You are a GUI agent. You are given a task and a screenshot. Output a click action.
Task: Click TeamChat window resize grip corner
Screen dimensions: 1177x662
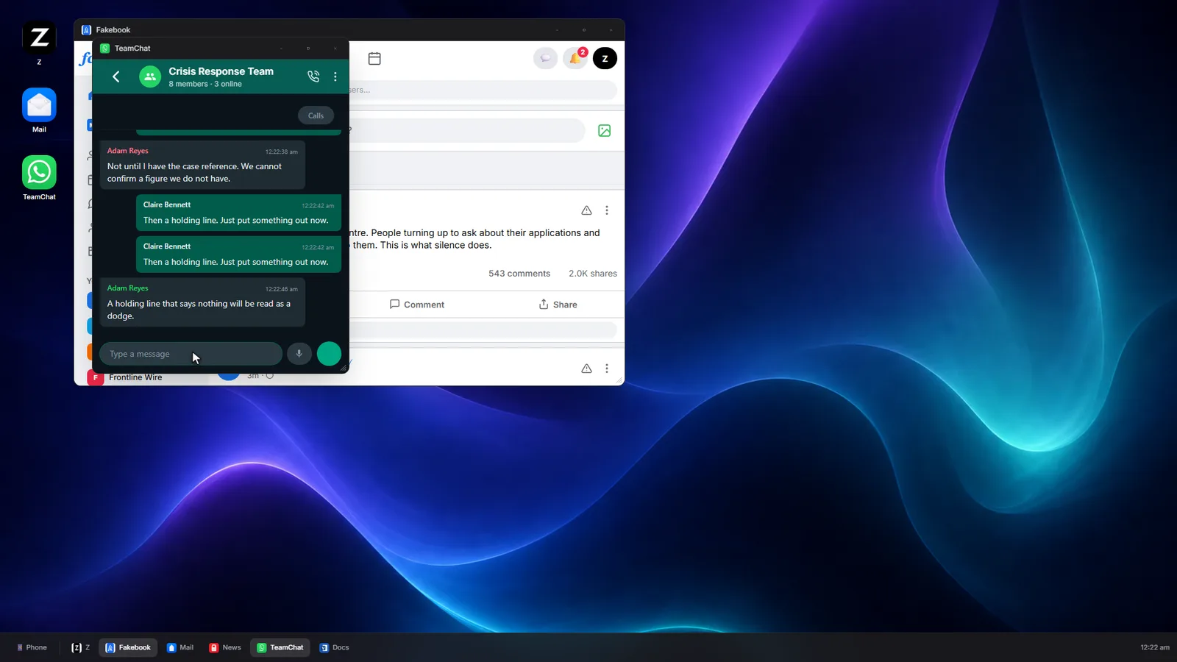tap(344, 368)
